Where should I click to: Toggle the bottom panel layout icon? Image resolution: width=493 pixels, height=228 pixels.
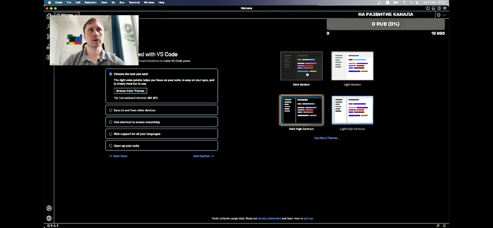(433, 8)
